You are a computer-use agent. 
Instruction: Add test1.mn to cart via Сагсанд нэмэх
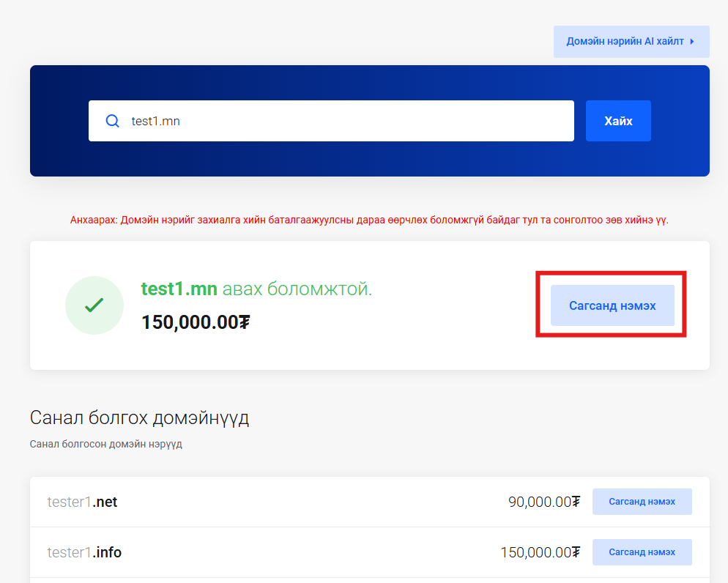click(612, 305)
